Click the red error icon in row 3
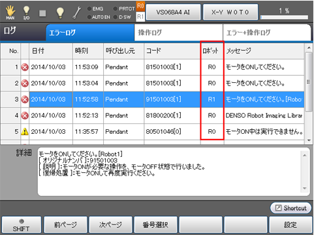Screen dimensions: 314x235 (25, 99)
